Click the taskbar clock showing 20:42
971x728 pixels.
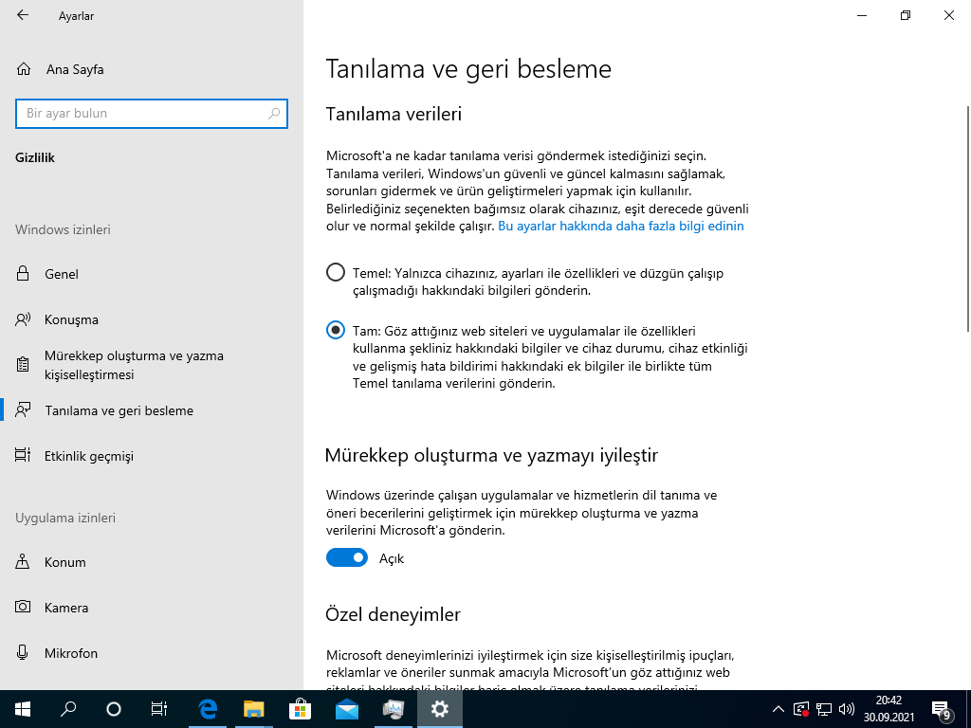(889, 709)
